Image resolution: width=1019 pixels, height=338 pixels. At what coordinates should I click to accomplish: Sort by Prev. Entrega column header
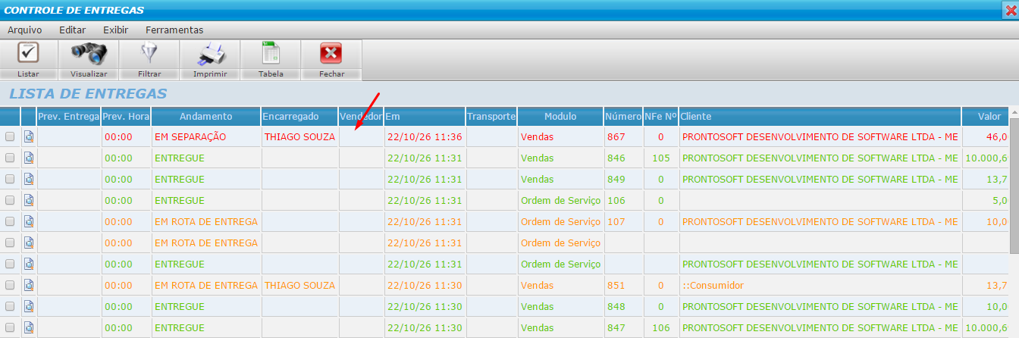(68, 117)
